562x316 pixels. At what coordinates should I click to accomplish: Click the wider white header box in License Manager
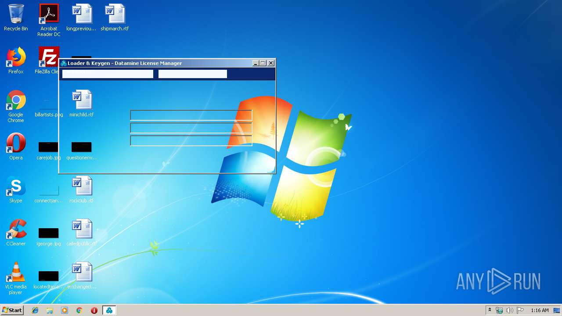tap(108, 74)
